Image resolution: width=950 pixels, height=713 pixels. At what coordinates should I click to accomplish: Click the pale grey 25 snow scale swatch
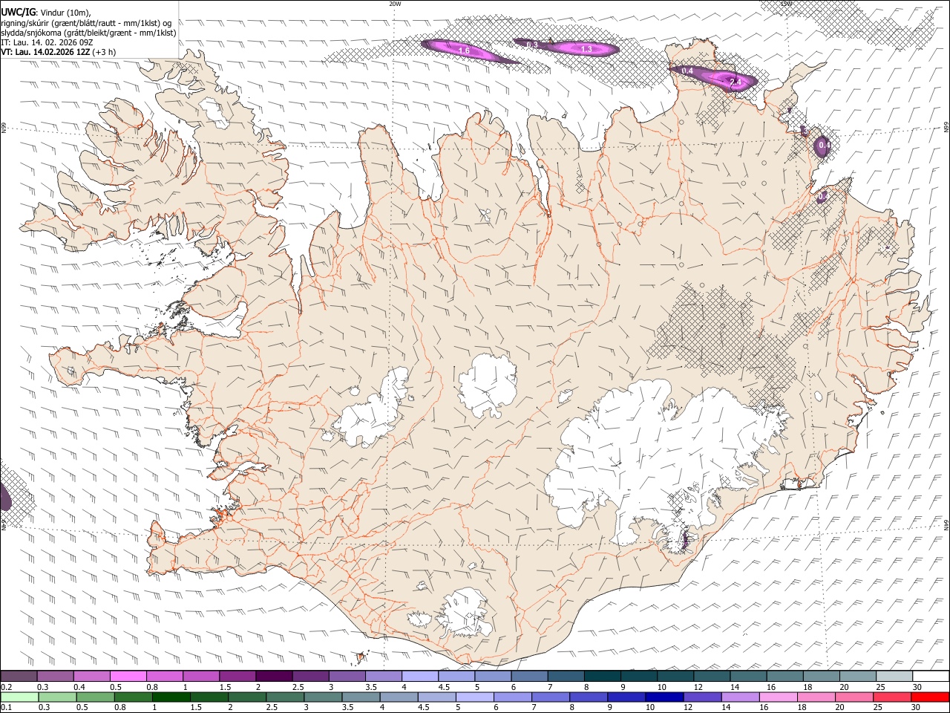tap(894, 676)
